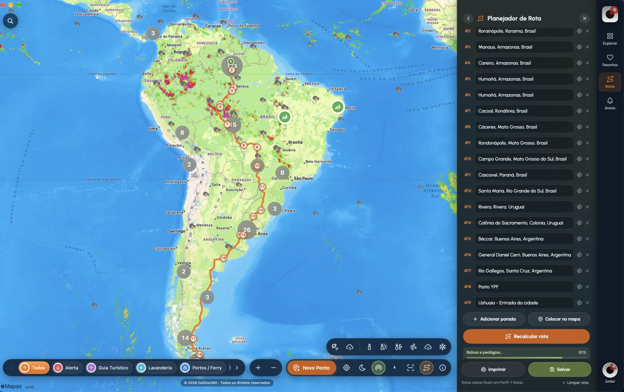Click the Colocar no mapa button
The width and height of the screenshot is (624, 392).
tap(559, 319)
